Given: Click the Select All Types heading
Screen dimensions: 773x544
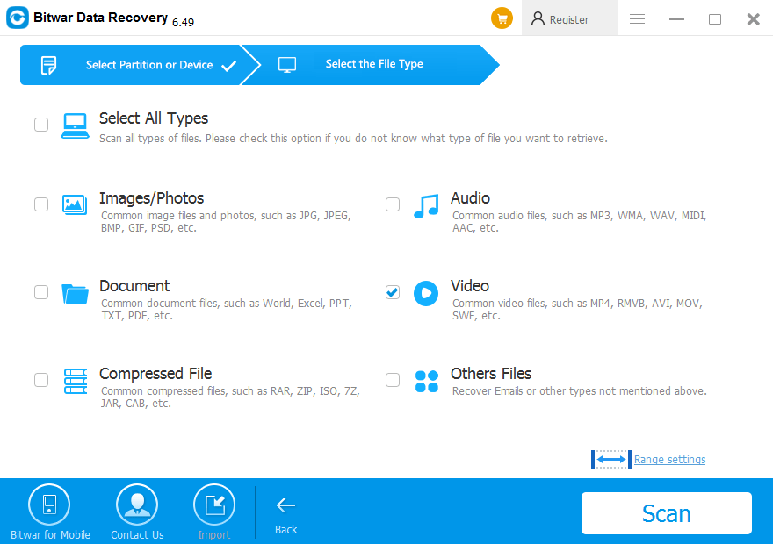Looking at the screenshot, I should coord(154,118).
